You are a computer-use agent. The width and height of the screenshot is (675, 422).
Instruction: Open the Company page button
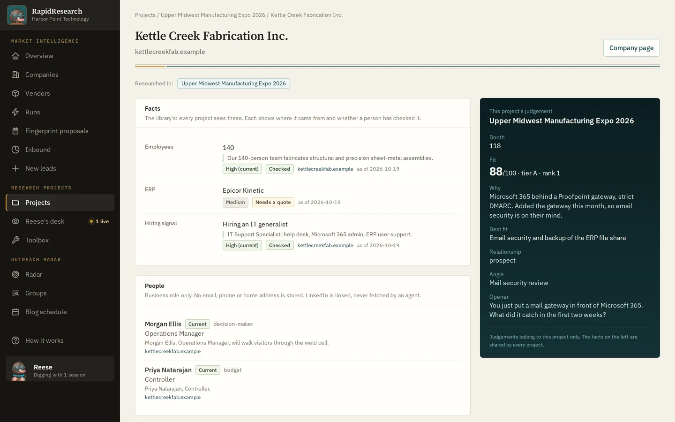pos(631,48)
